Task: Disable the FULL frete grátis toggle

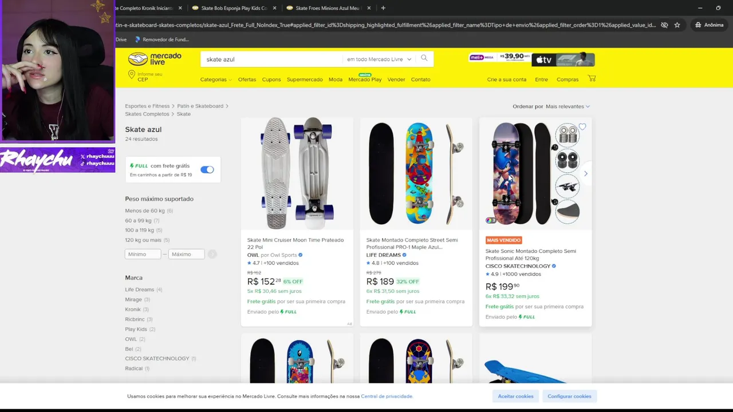Action: tap(207, 169)
